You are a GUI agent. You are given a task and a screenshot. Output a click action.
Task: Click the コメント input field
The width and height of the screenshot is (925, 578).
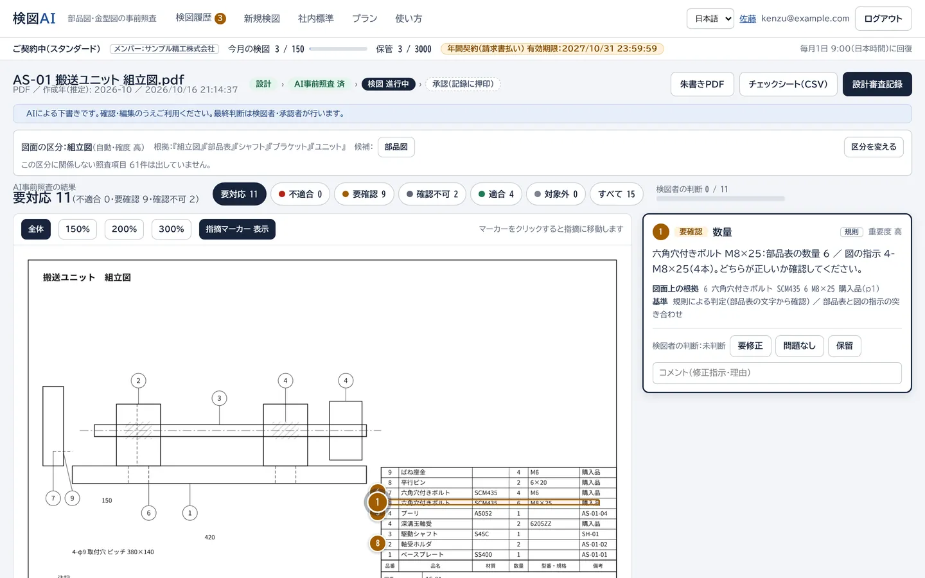[x=777, y=373]
